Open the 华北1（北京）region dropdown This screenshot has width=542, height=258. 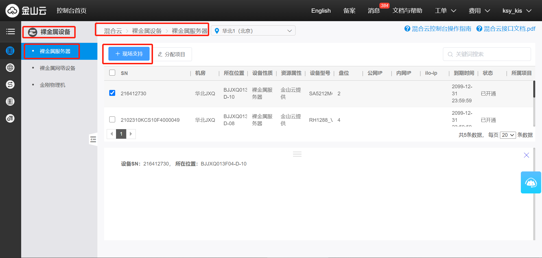253,31
